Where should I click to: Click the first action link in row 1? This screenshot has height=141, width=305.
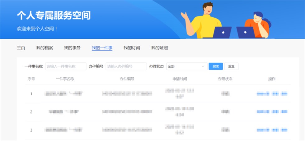[x=263, y=94]
